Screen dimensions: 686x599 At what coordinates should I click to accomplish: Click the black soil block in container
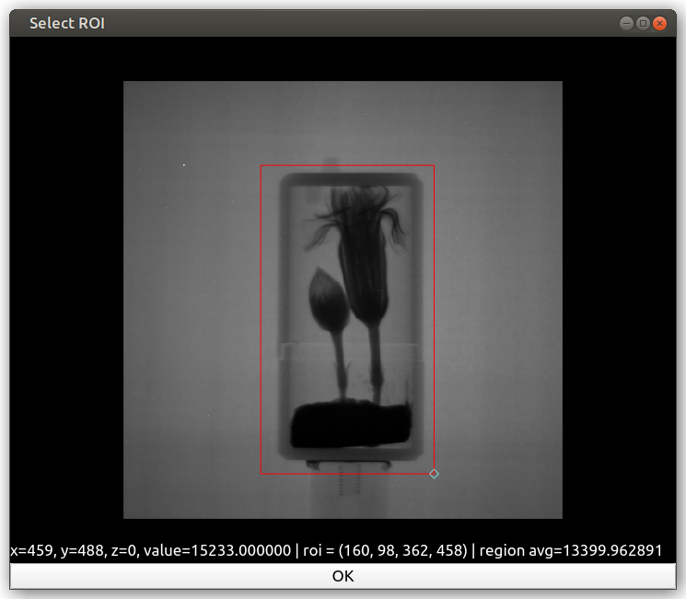pyautogui.click(x=351, y=424)
